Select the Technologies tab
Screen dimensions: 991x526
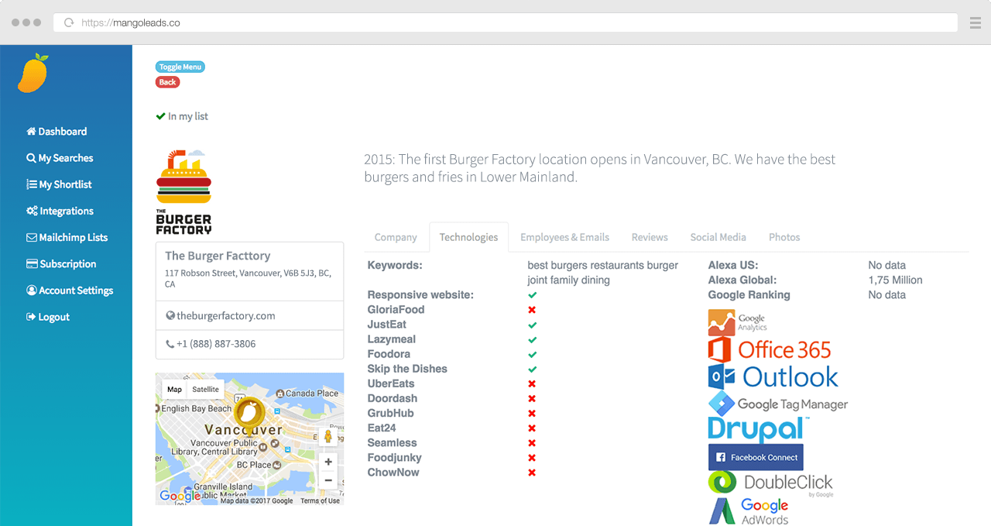pyautogui.click(x=468, y=237)
